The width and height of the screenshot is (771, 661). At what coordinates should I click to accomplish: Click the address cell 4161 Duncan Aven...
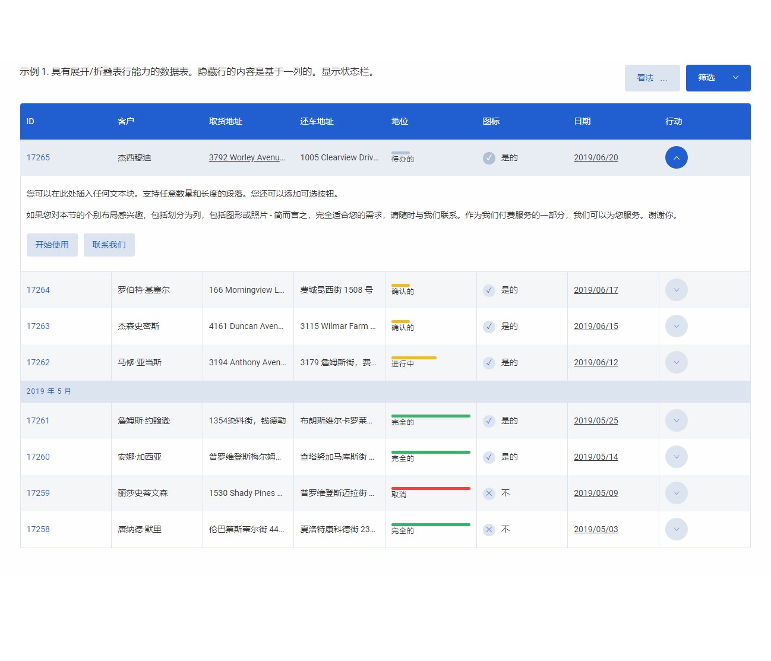[x=246, y=326]
